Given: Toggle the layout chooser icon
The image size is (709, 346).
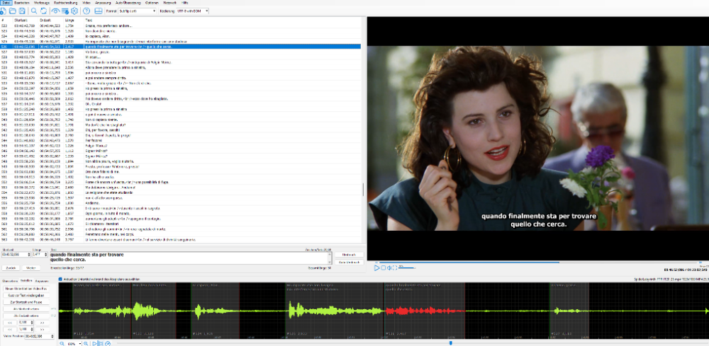Looking at the screenshot, I should [98, 11].
